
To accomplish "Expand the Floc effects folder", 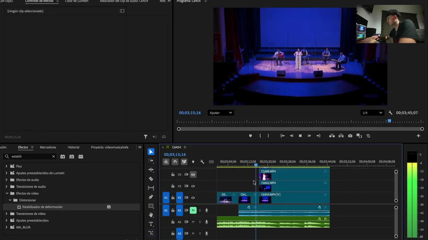I will [6, 166].
